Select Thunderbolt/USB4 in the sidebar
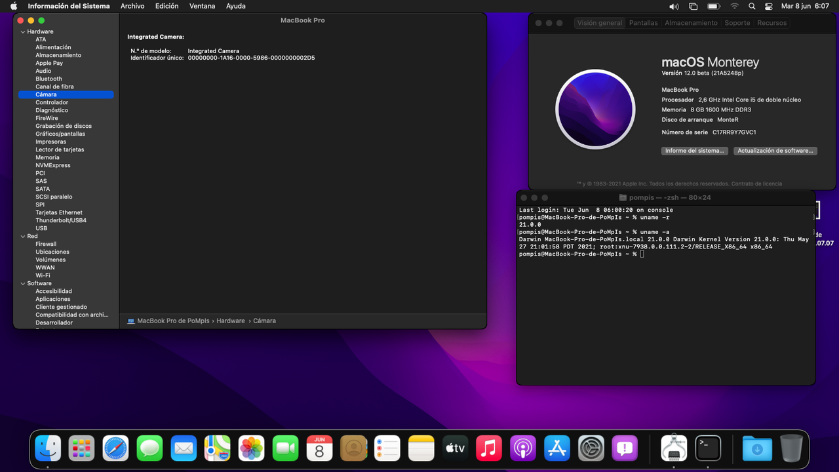Screen dimensions: 839x472 click(x=61, y=220)
